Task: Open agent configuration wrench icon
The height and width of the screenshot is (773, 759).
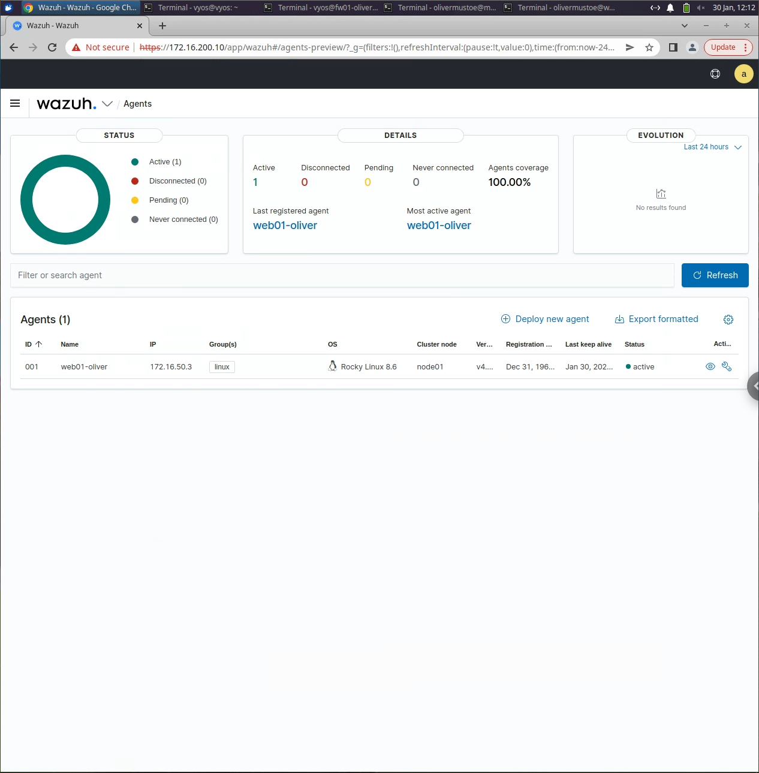Action: [x=727, y=366]
